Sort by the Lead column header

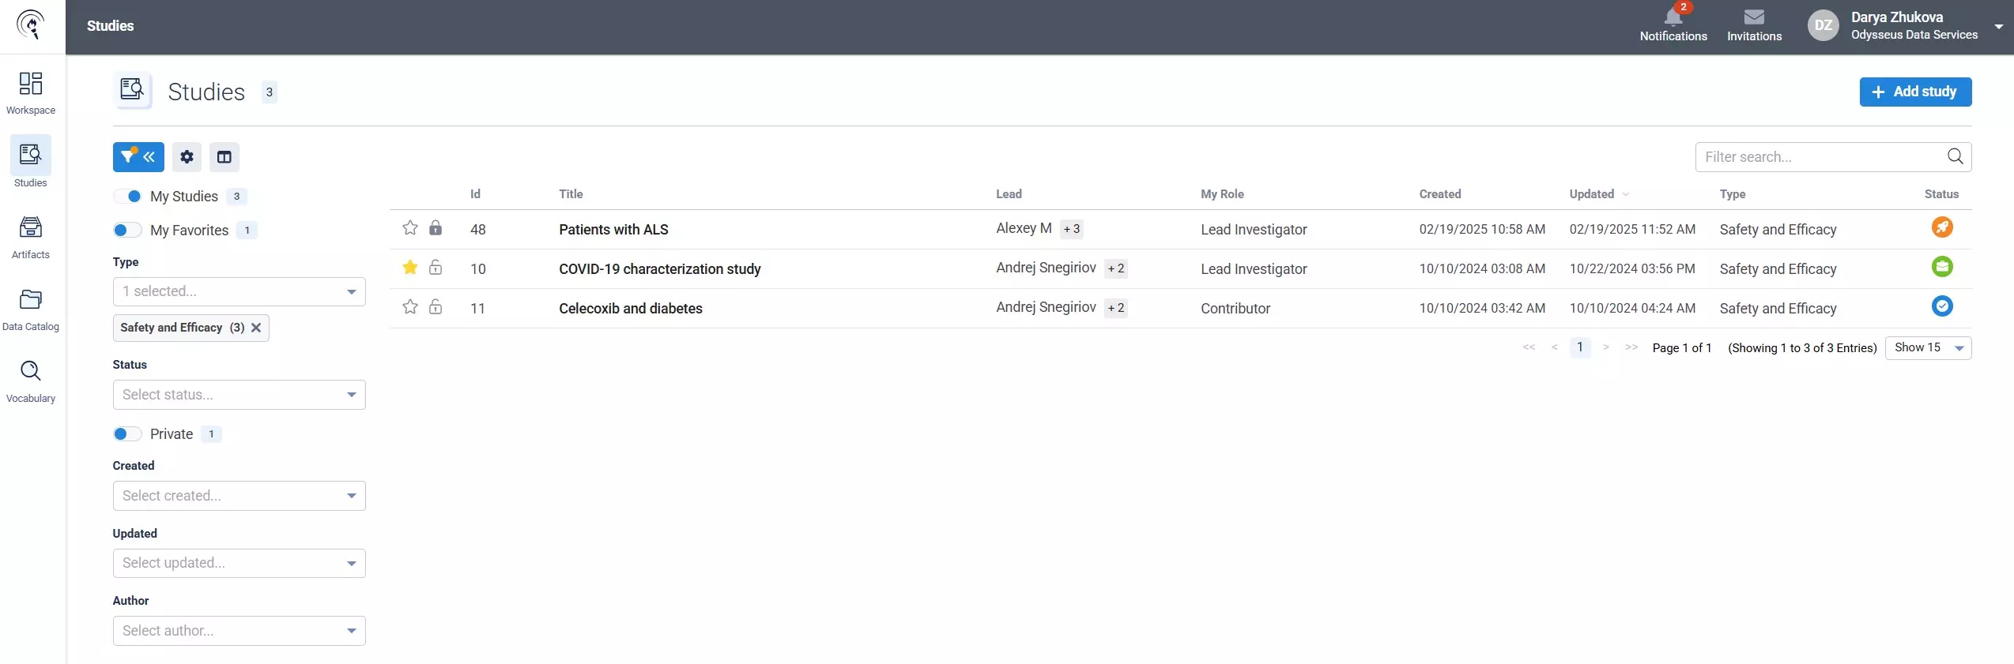point(1009,194)
